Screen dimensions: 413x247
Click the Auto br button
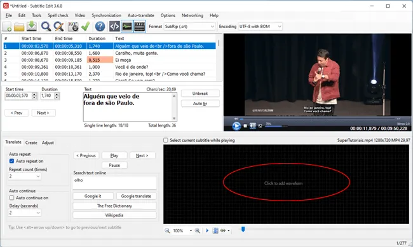pyautogui.click(x=200, y=103)
